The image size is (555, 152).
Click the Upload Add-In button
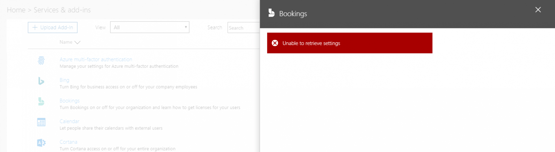pyautogui.click(x=53, y=27)
